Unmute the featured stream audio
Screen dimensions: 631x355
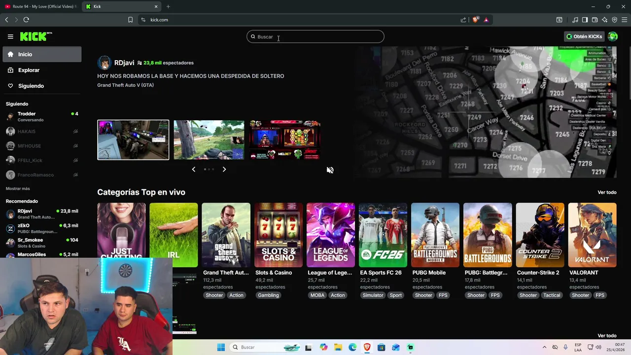(x=330, y=170)
